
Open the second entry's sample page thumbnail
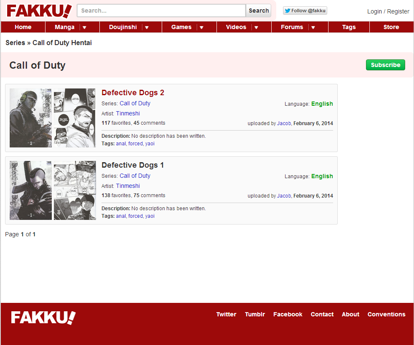pyautogui.click(x=75, y=190)
